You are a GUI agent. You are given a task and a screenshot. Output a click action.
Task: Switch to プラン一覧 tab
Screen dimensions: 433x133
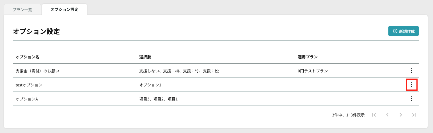point(22,10)
